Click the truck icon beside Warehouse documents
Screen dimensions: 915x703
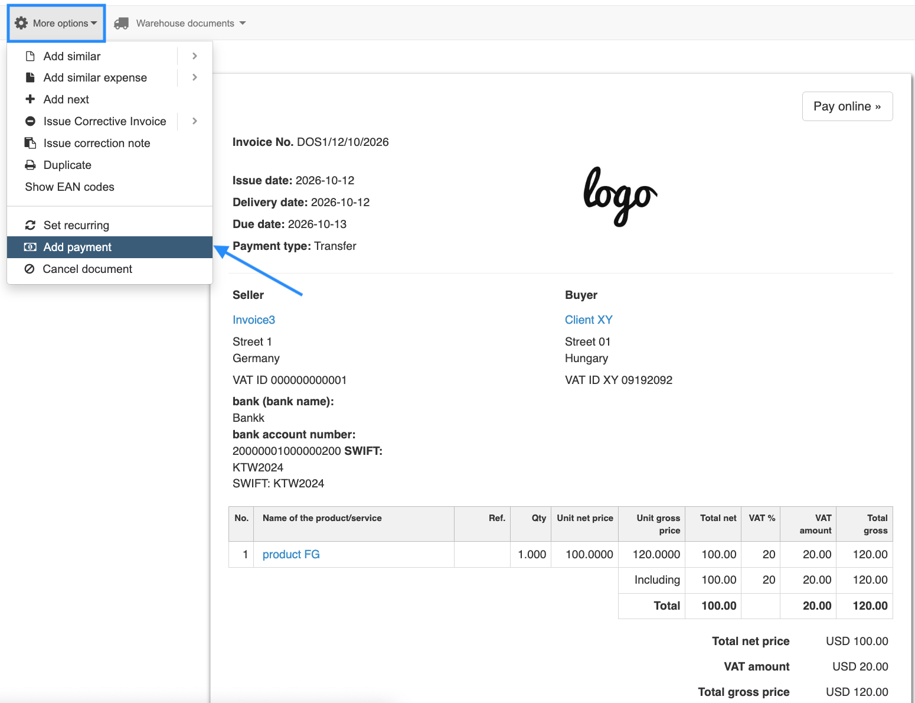(122, 23)
